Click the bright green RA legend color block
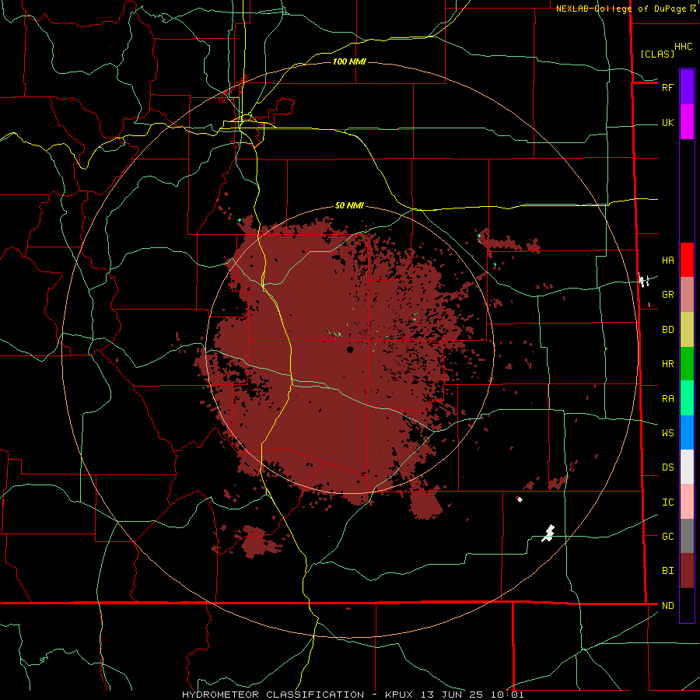The height and width of the screenshot is (700, 700). [x=687, y=398]
